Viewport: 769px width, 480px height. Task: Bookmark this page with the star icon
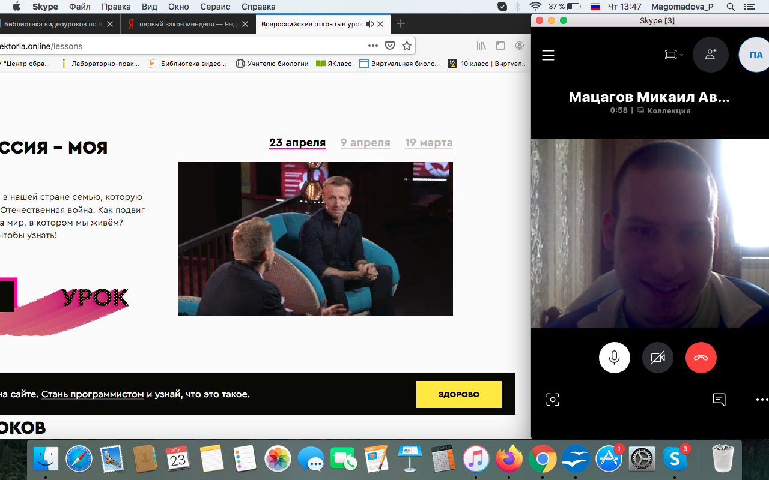click(407, 46)
